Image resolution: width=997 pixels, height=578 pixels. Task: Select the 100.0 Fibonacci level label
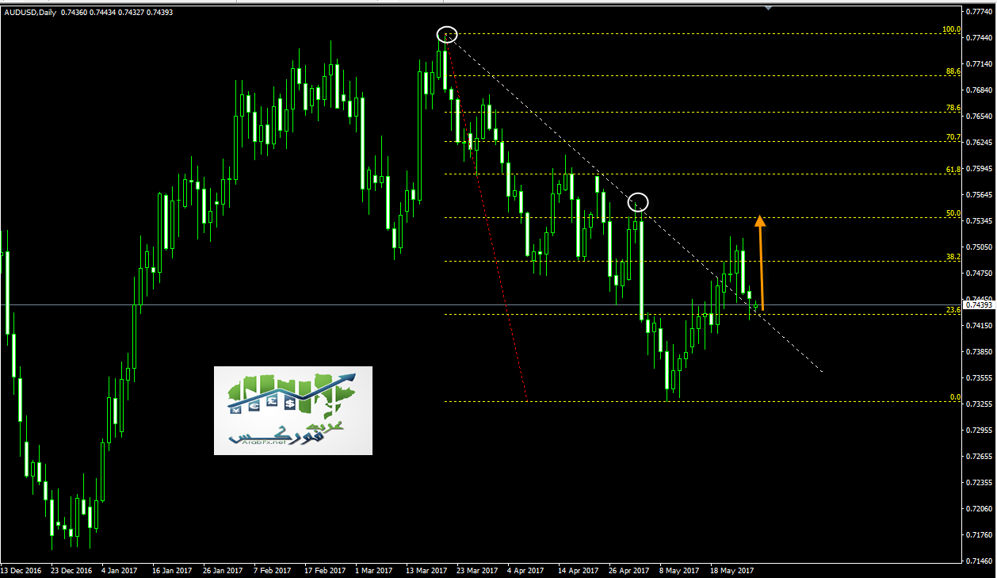(951, 29)
